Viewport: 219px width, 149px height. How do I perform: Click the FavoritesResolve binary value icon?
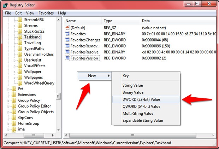(x=67, y=52)
